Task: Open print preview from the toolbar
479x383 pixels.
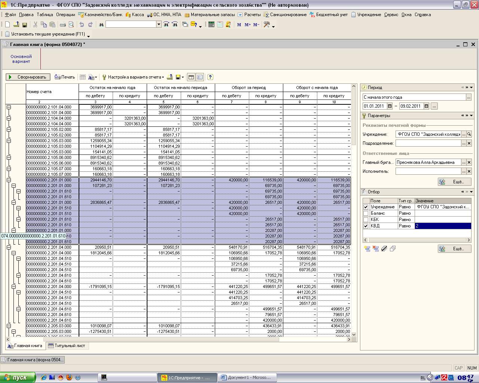Action: click(x=71, y=25)
